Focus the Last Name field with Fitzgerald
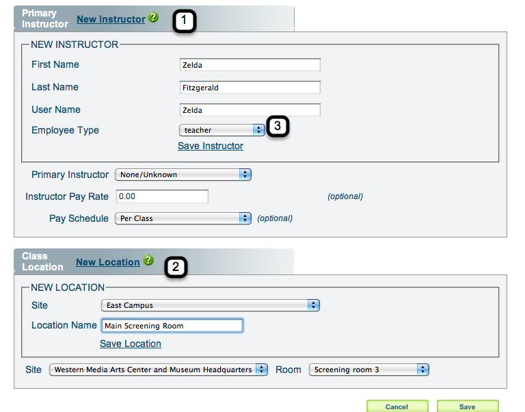Viewport: 525px width, 412px height. pyautogui.click(x=249, y=88)
